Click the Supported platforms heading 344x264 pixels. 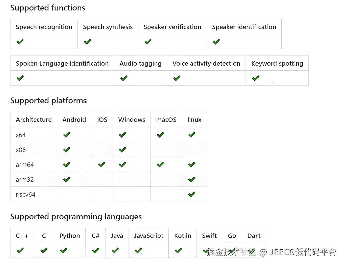(48, 101)
